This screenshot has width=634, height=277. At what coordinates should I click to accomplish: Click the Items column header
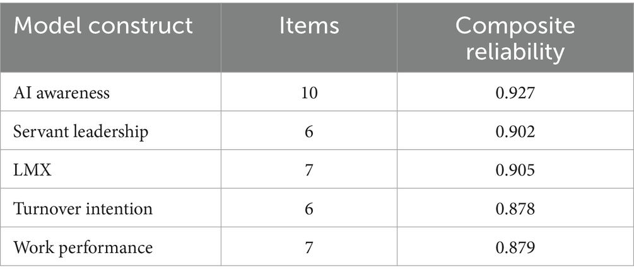pos(309,25)
